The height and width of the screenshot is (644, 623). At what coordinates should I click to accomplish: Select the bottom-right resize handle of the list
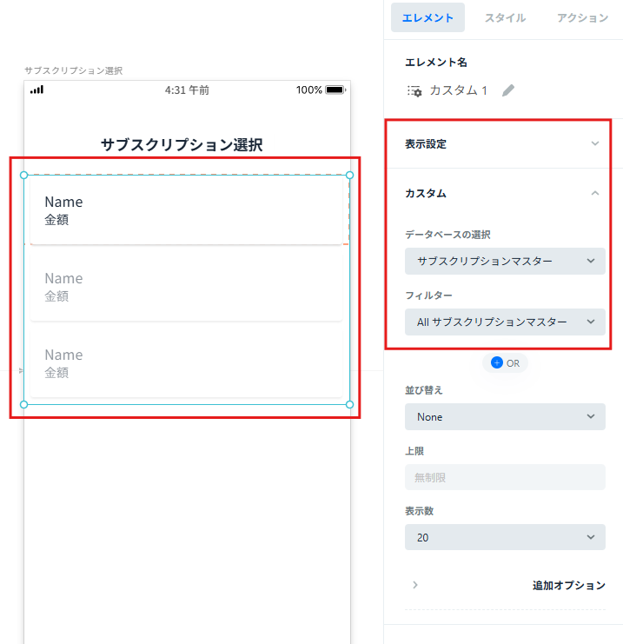tap(349, 404)
